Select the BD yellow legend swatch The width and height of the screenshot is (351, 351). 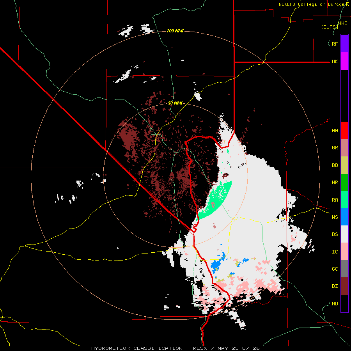point(344,165)
